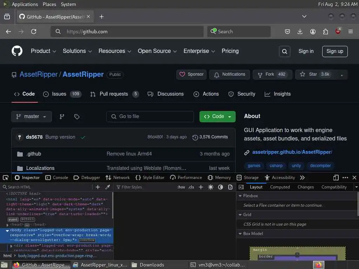Add a new style rule plus icon
359x269 pixels.
click(x=201, y=187)
